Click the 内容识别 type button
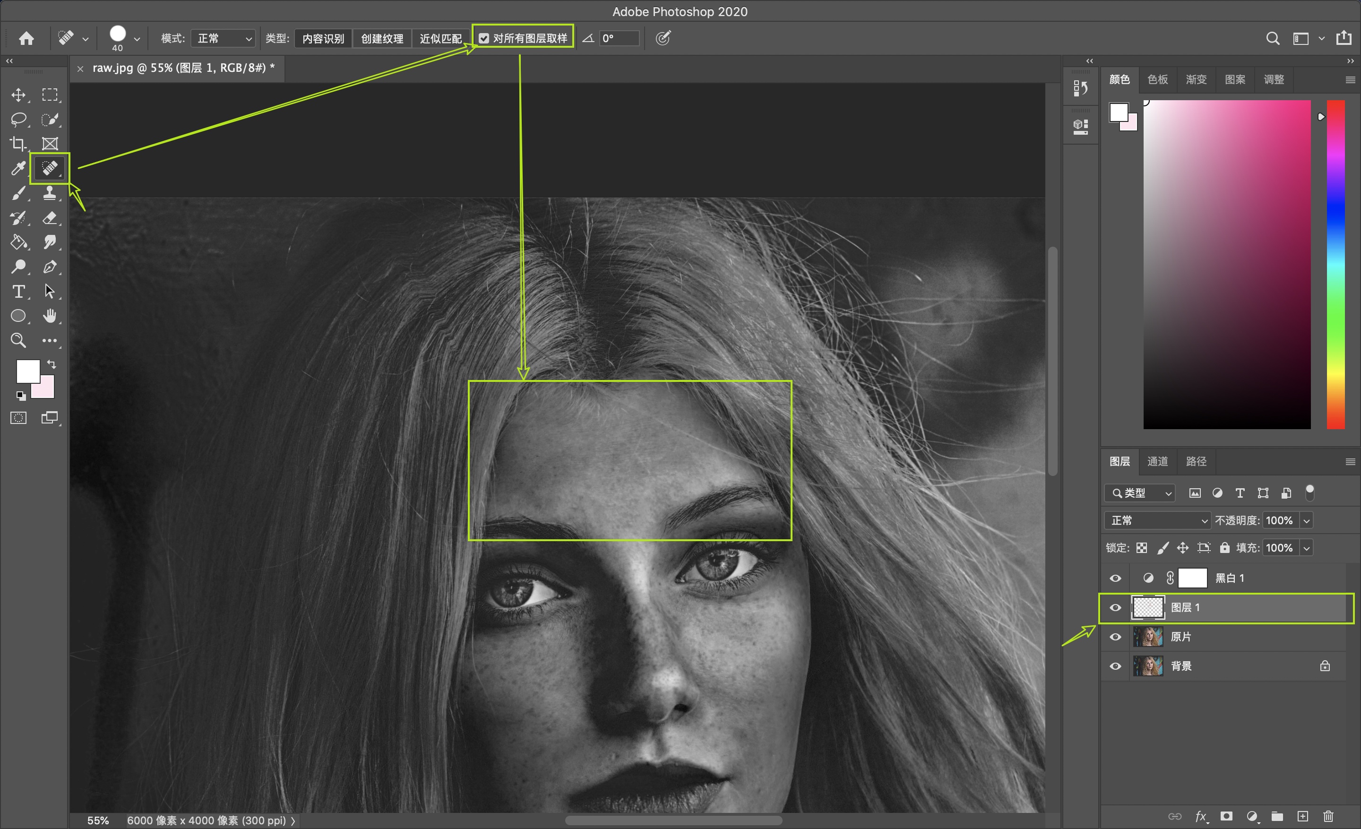Viewport: 1361px width, 829px height. pyautogui.click(x=323, y=38)
